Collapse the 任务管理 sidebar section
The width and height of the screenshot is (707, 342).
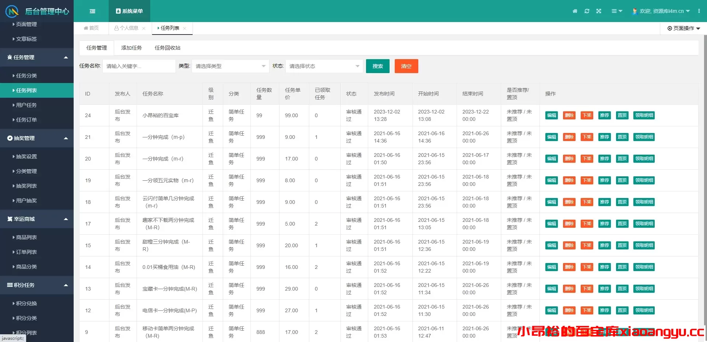(x=37, y=57)
